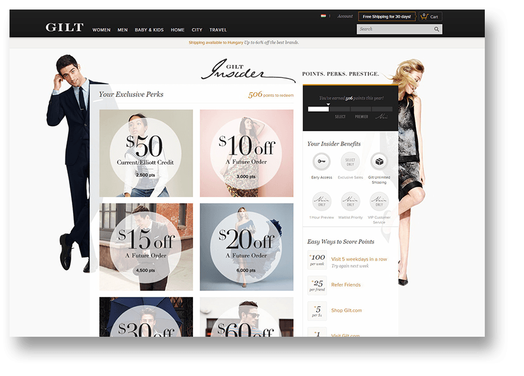
Task: Click the PREMIER tier marker
Action: tap(362, 117)
